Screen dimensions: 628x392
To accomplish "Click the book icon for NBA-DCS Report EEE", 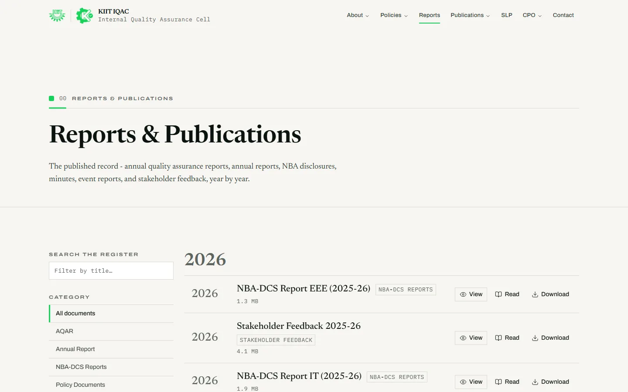I will click(x=498, y=294).
